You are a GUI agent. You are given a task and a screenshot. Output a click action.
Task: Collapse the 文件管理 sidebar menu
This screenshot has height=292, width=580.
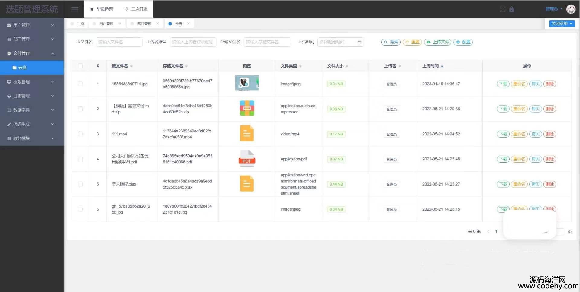coord(32,53)
